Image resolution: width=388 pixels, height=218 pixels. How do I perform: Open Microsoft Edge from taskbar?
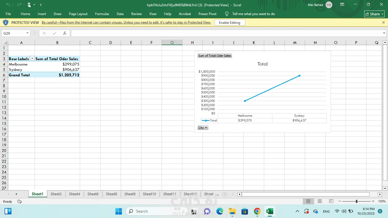pyautogui.click(x=220, y=211)
